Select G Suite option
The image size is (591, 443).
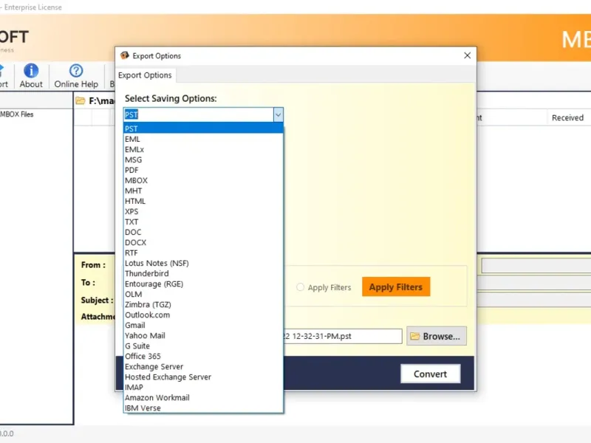tap(203, 346)
